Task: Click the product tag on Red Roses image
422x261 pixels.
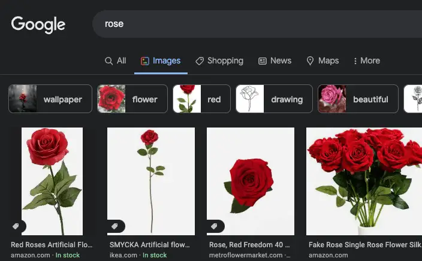Action: 16,226
